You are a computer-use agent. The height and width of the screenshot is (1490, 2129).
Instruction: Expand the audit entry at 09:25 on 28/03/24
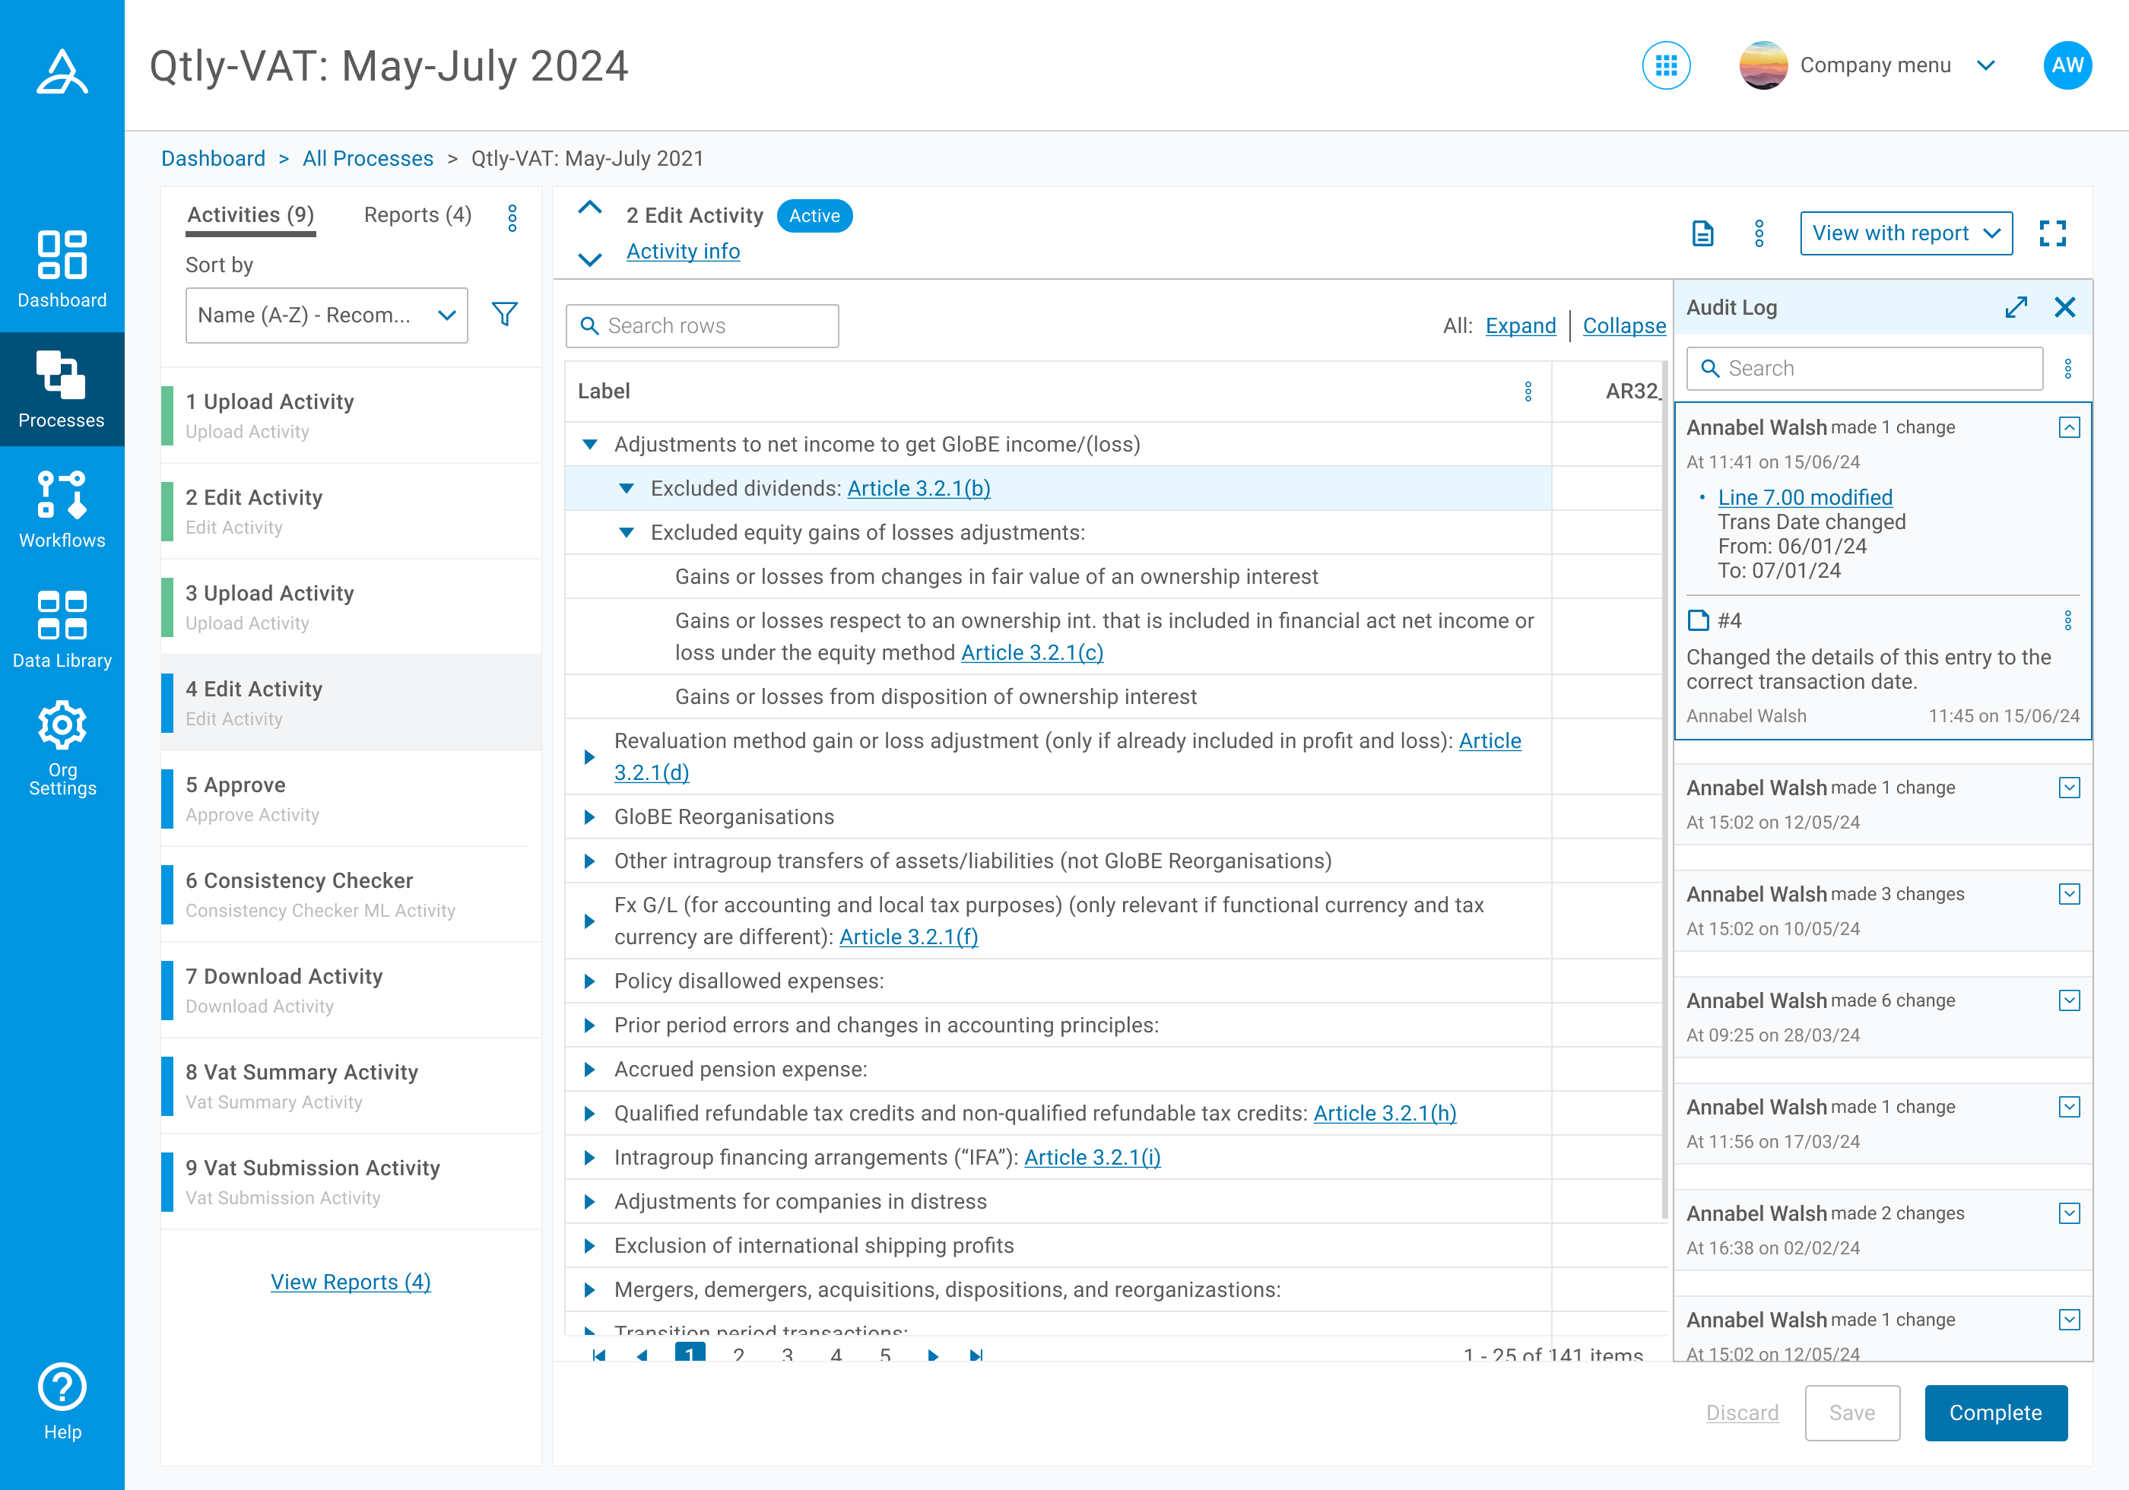click(x=2069, y=1000)
